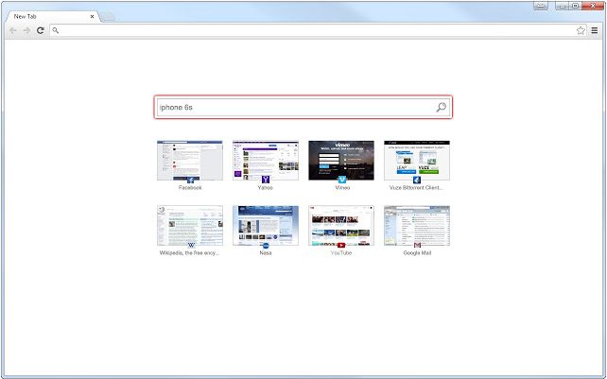The height and width of the screenshot is (379, 607).
Task: Click the YouTube play favicon badge
Action: 341,245
